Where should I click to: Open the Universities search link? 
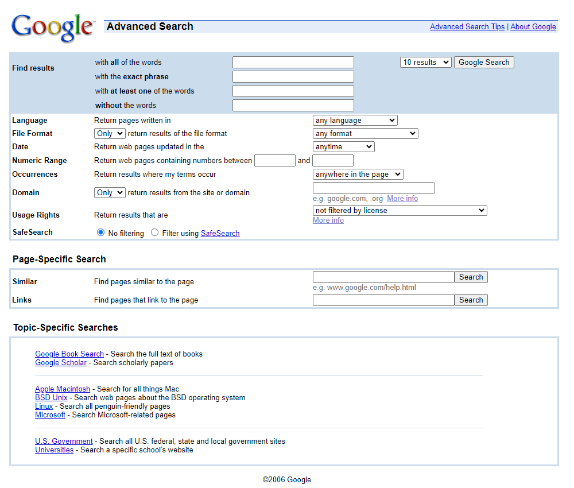point(54,450)
